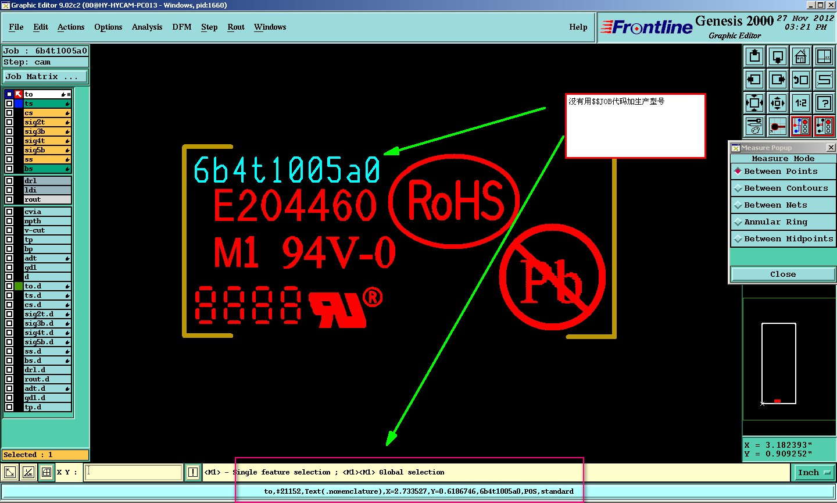Viewport: 837px width, 503px height.
Task: Click the red color swatch of layer to
Action: 19,94
